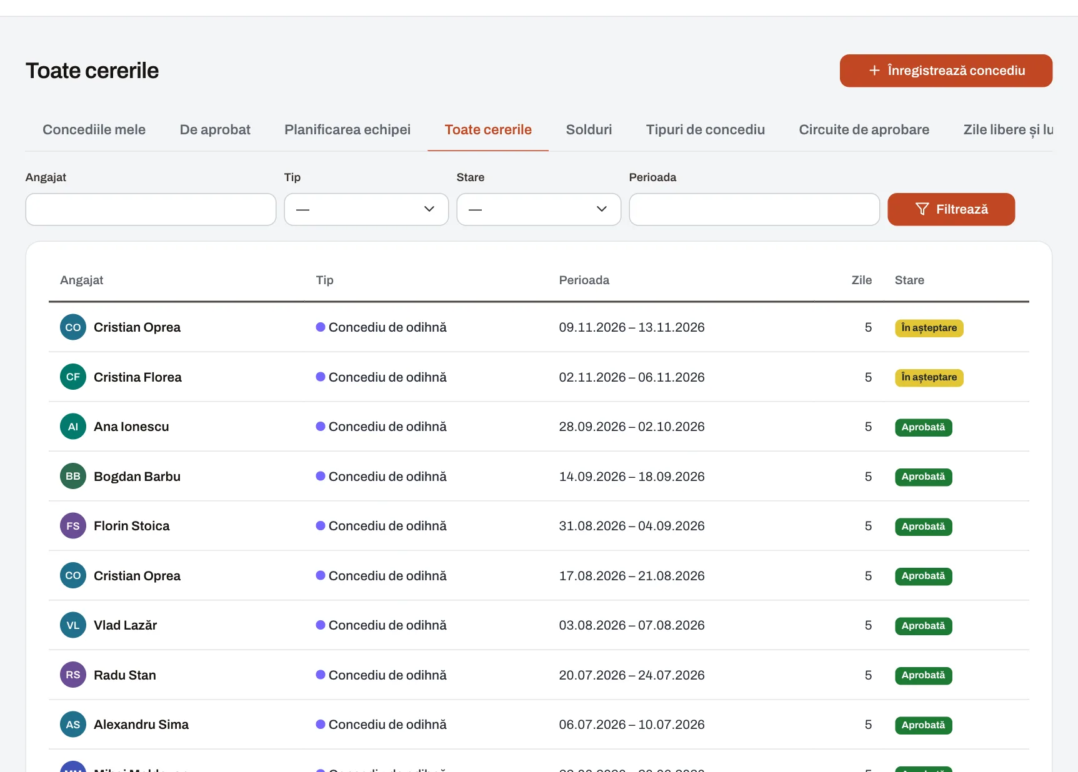Click the Zile column header
This screenshot has width=1078, height=772.
(862, 280)
